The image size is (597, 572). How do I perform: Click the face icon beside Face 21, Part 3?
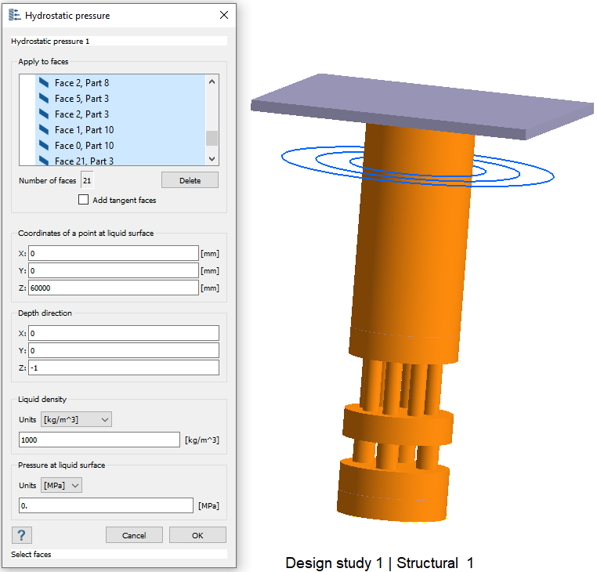click(43, 161)
